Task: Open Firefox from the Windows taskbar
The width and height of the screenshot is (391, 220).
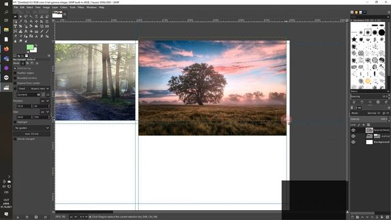Action: click(x=6, y=49)
